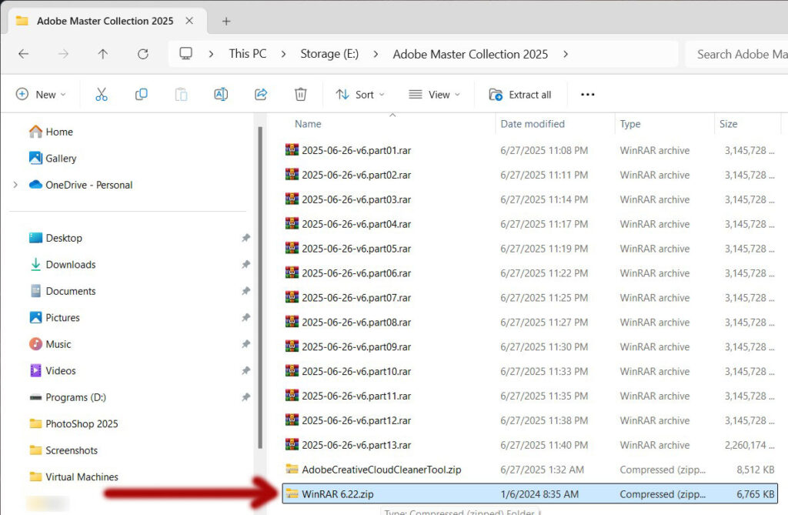Select the Adobe Master Collection 2025 tab
This screenshot has width=788, height=515.
[x=107, y=21]
